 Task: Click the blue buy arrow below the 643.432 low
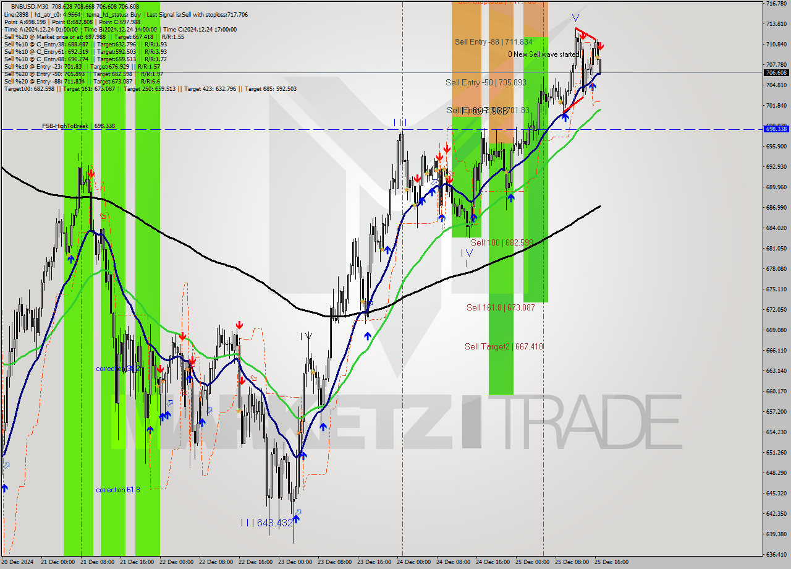coord(296,520)
